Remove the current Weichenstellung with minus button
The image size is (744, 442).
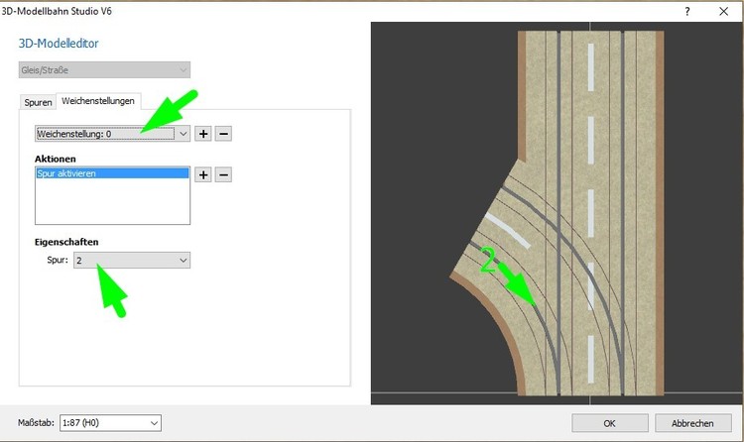point(223,134)
